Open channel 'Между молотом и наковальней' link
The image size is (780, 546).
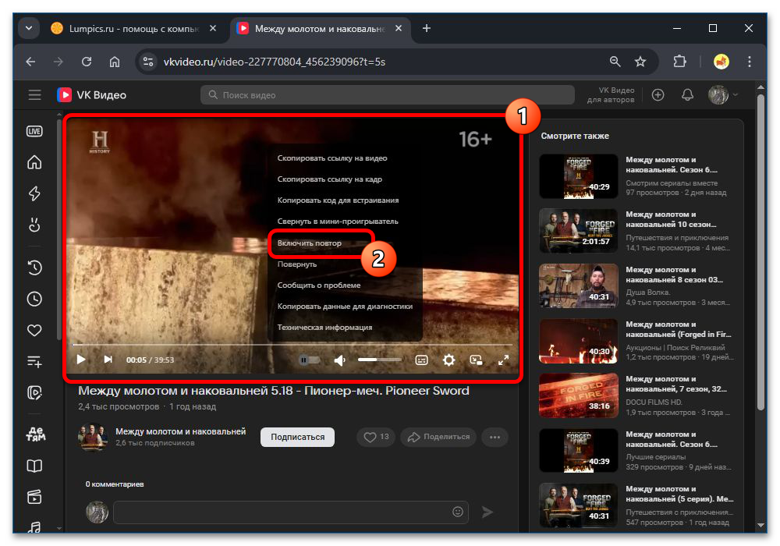coord(181,431)
